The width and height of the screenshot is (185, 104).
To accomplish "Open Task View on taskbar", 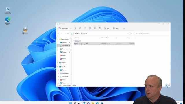I will pyautogui.click(x=79, y=103).
